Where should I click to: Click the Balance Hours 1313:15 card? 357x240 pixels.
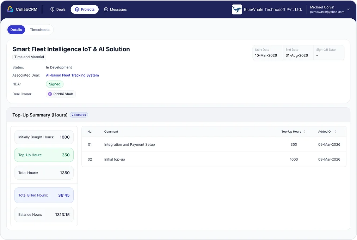[x=44, y=215]
